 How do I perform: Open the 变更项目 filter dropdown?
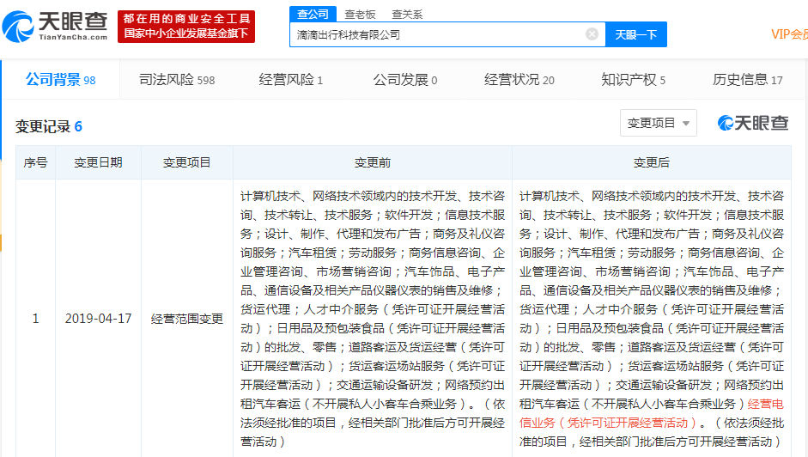click(658, 123)
